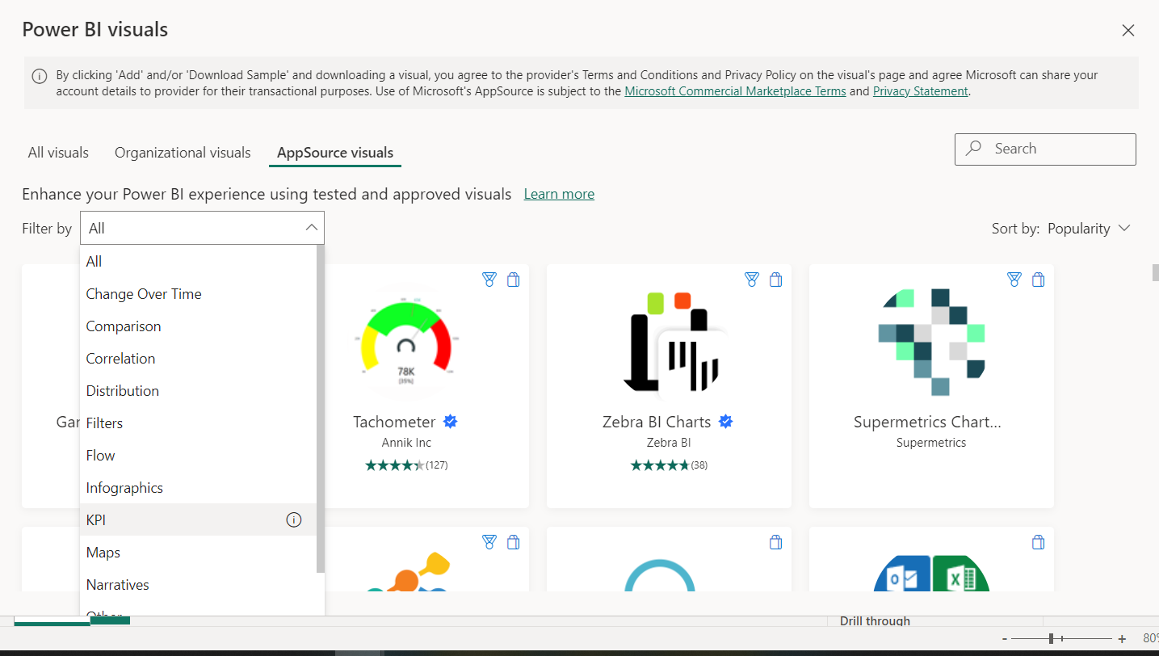Click the Tachometer shopping bag icon
Viewport: 1159px width, 656px height.
[513, 280]
